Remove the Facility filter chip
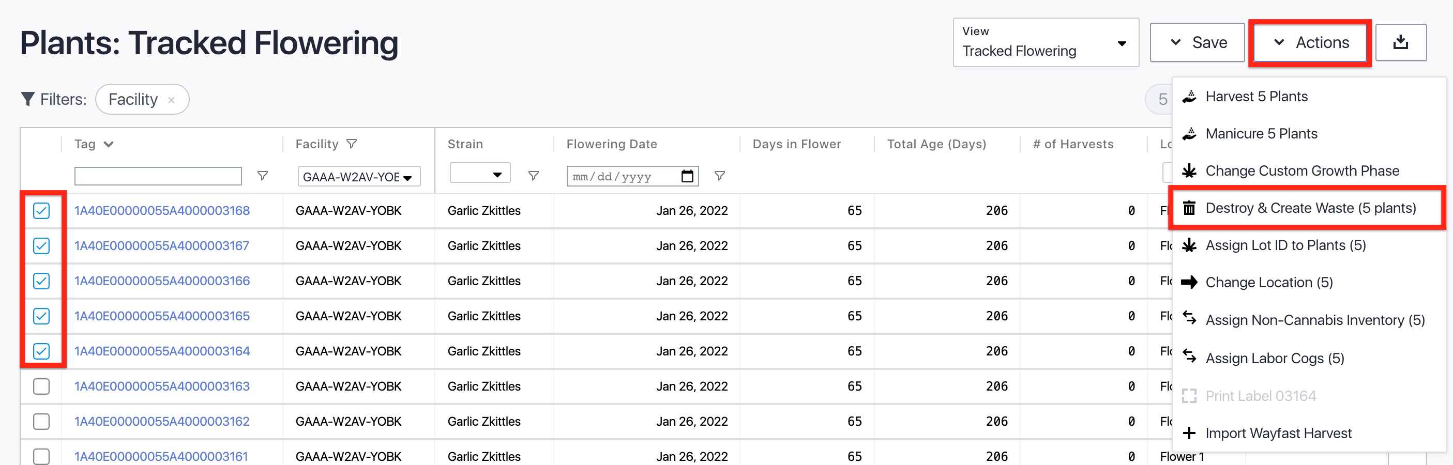This screenshot has width=1453, height=465. click(172, 100)
